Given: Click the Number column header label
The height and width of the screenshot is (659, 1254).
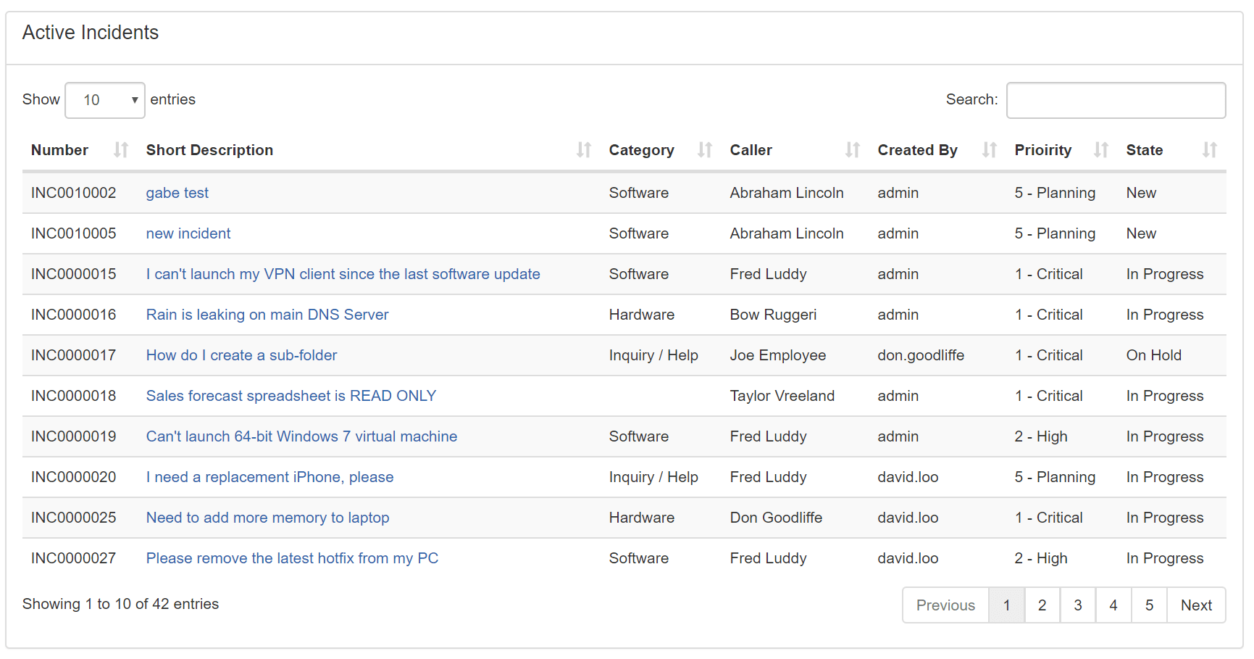Looking at the screenshot, I should tap(59, 150).
